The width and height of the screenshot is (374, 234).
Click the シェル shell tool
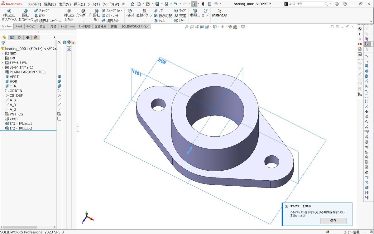coord(159,21)
